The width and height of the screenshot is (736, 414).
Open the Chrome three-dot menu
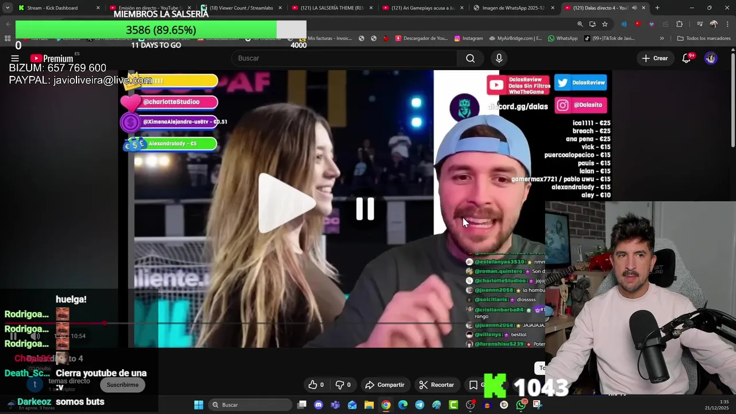pos(727,24)
